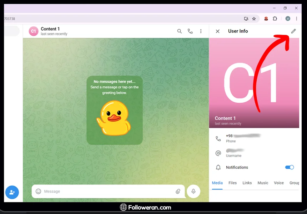Open the Music tab

point(263,183)
